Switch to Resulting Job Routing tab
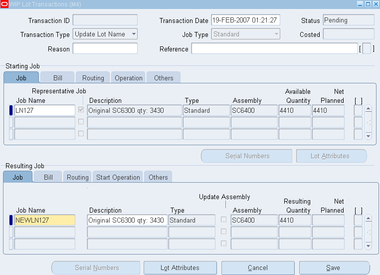 point(78,177)
